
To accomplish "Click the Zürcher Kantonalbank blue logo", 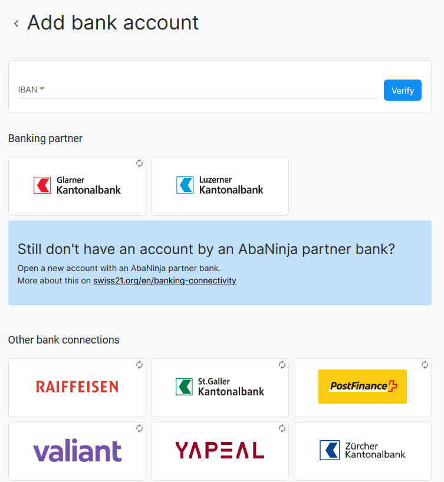I will coord(330,450).
